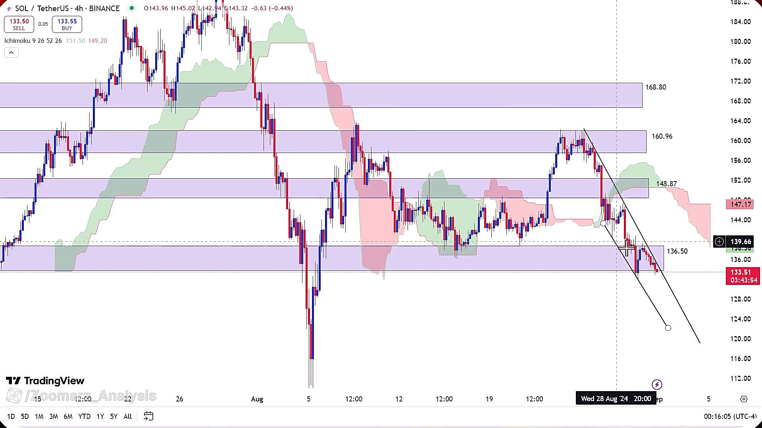Select the 6M time range

68,417
